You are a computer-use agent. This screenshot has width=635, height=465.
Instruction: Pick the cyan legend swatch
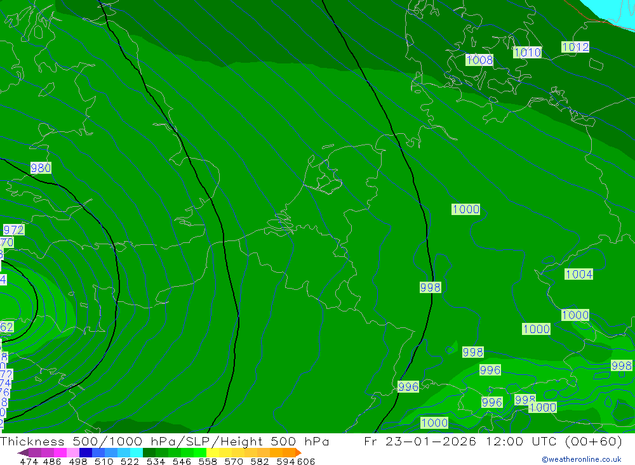[137, 452]
